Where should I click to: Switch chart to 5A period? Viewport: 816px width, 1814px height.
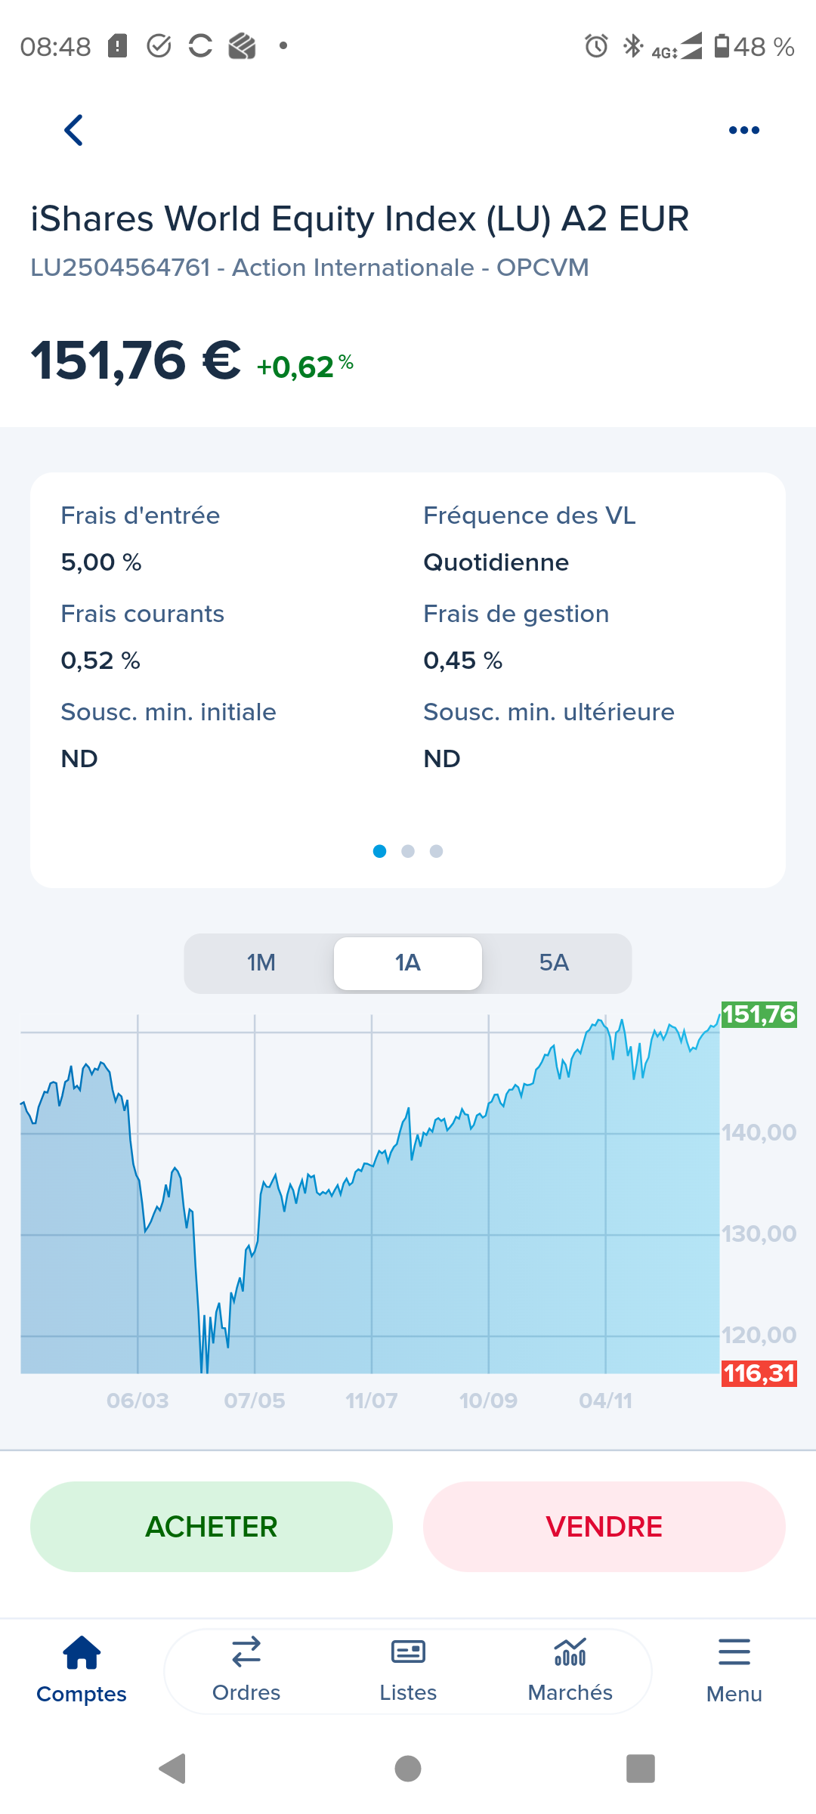pyautogui.click(x=554, y=963)
